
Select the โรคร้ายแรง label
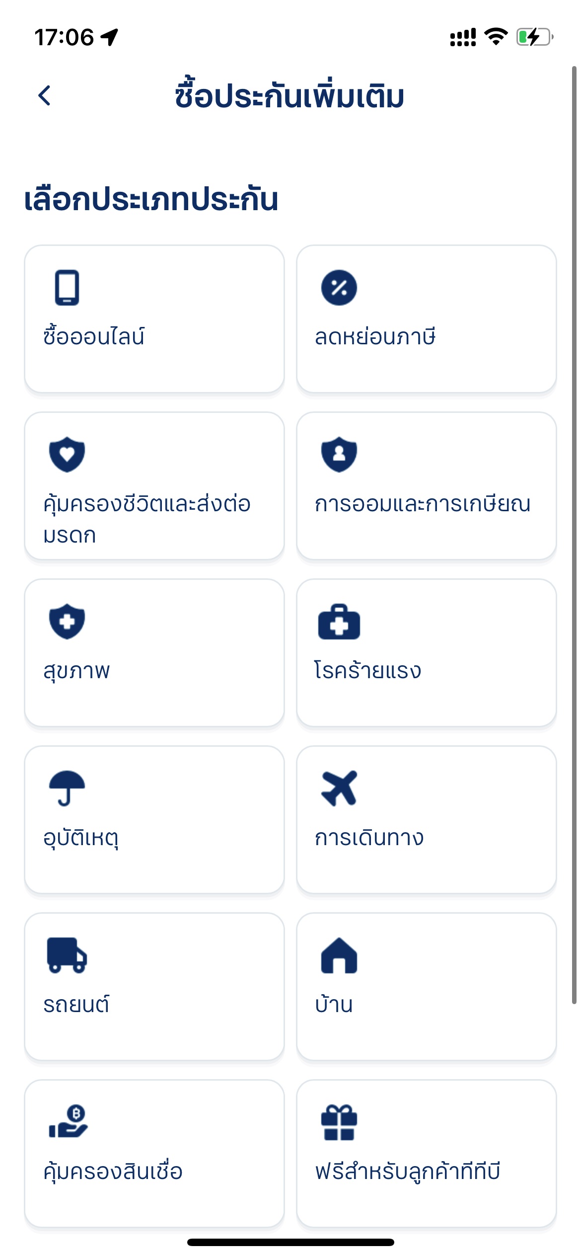pos(368,671)
